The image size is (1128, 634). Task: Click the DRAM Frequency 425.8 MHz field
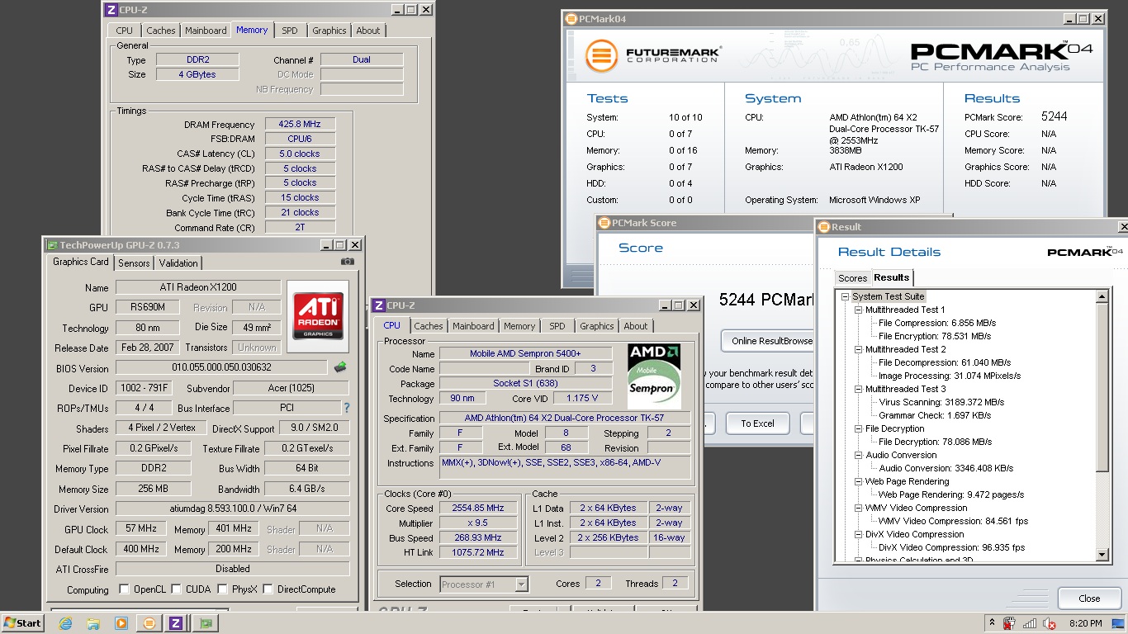tap(300, 125)
